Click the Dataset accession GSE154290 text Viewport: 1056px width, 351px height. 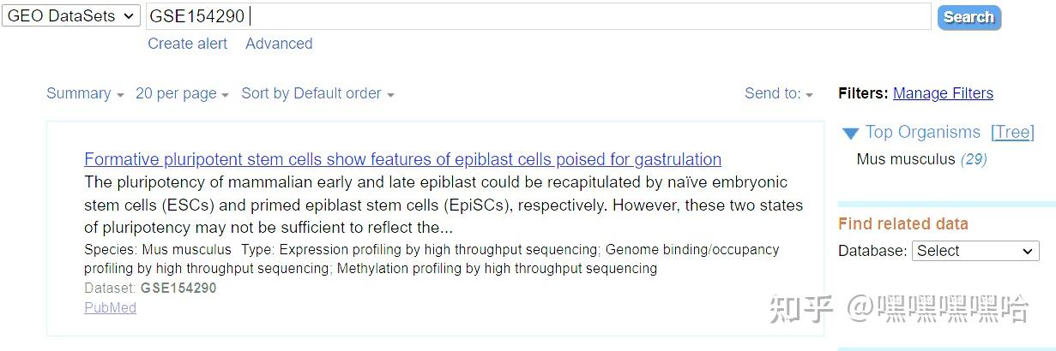tap(178, 288)
